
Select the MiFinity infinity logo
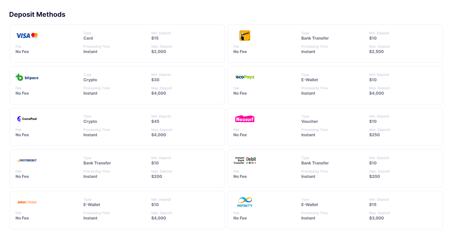245,202
